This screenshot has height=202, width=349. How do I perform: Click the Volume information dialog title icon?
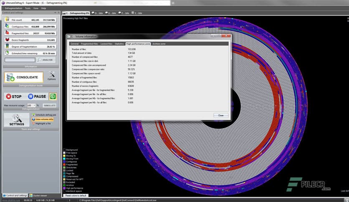pyautogui.click(x=68, y=36)
